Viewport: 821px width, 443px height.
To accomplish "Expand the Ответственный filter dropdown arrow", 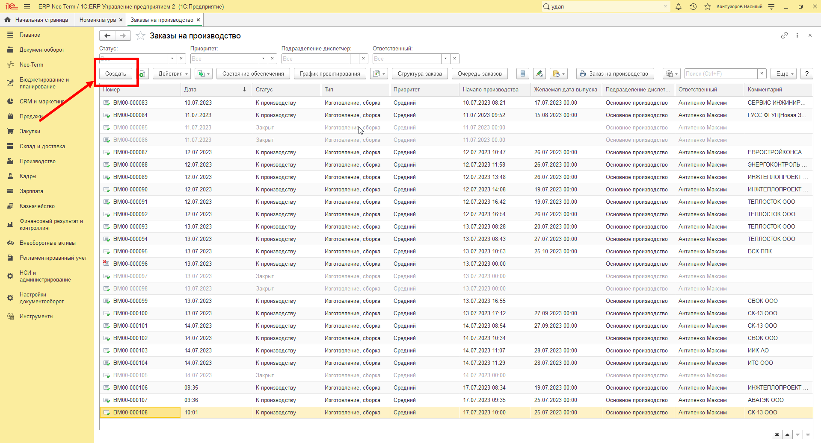I will point(445,59).
